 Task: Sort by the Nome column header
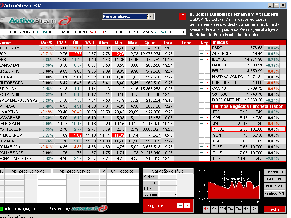pos(5,43)
